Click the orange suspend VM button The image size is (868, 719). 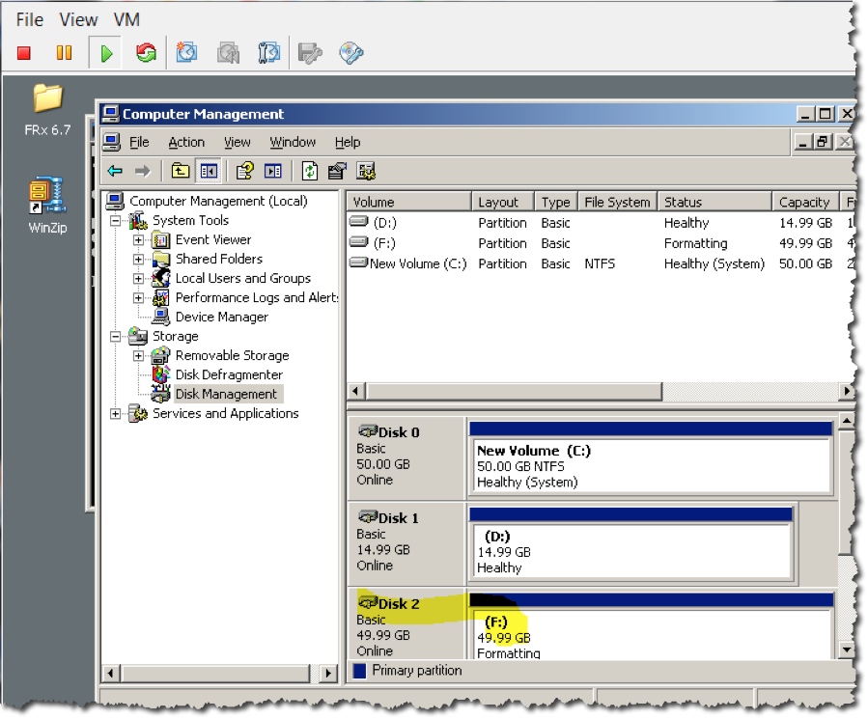tap(64, 53)
